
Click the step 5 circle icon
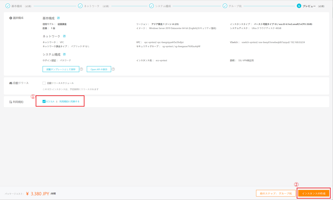299,6
